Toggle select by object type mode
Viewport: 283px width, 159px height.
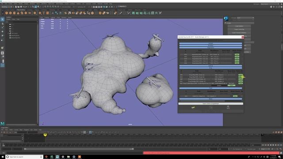[x=36, y=7]
